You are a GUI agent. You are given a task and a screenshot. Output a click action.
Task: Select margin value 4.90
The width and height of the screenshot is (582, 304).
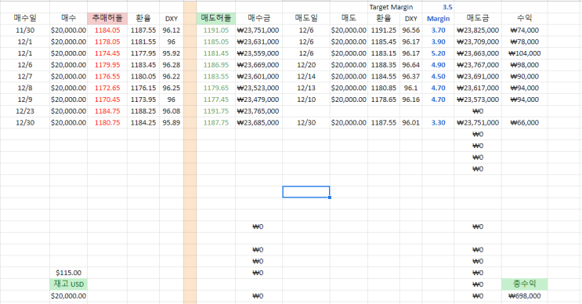pos(438,64)
